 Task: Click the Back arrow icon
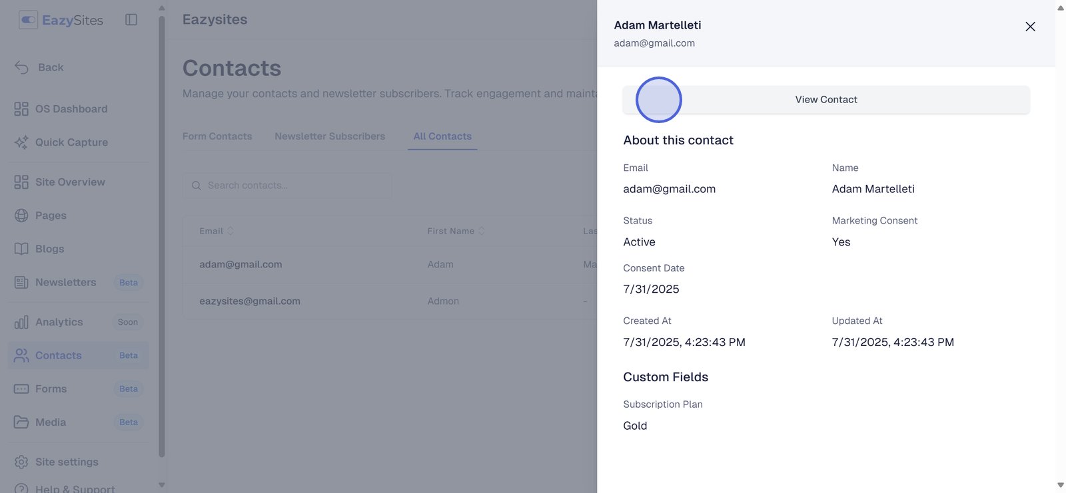tap(21, 67)
